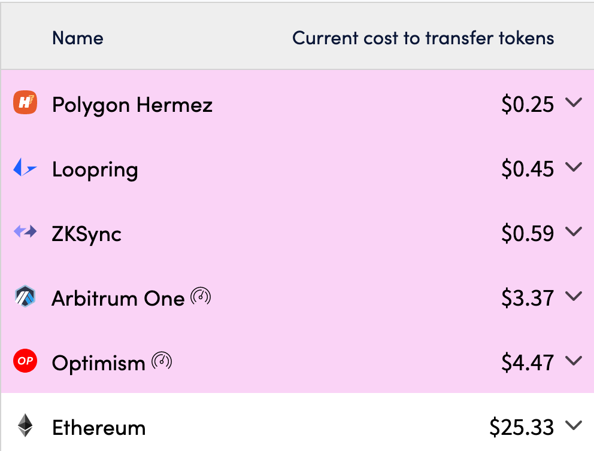The height and width of the screenshot is (451, 594).
Task: Expand the Arbitrum One row chevron
Action: (573, 297)
